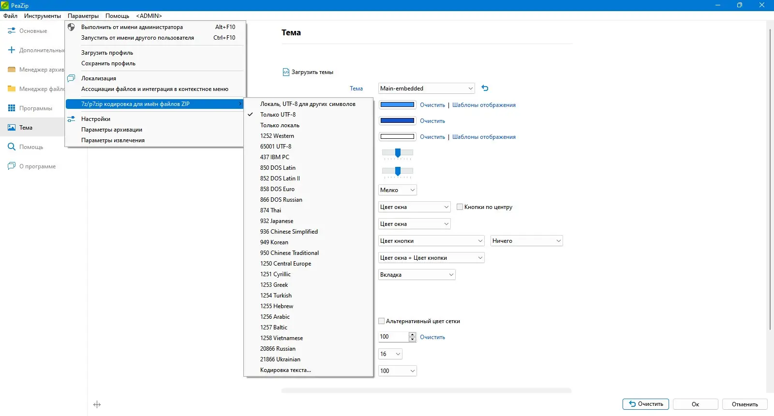Screen dimensions: 774x416
Task: Click the theme reset arrow icon beside Main-embedded
Action: pos(485,88)
